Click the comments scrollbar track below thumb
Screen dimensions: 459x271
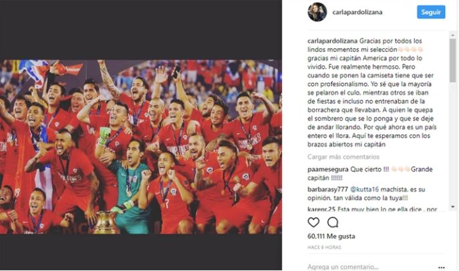click(453, 143)
